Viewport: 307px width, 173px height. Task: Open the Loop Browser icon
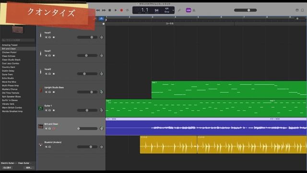coord(303,10)
